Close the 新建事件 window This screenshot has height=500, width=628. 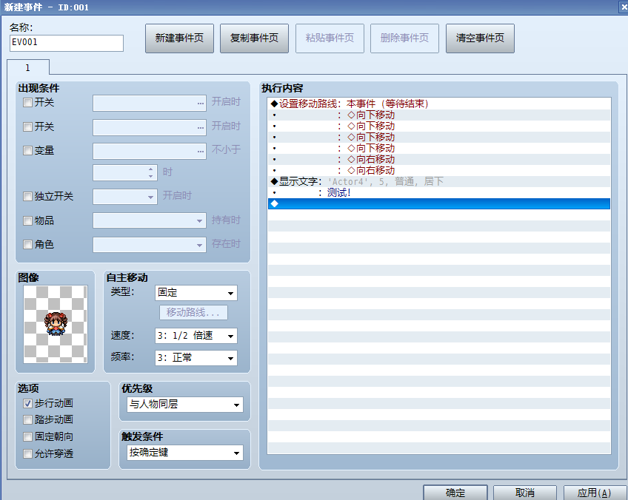coord(624,7)
